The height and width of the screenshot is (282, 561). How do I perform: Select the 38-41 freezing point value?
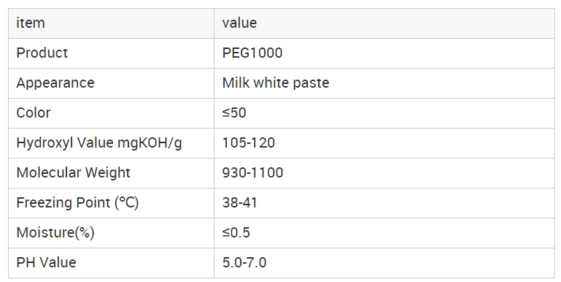[240, 203]
